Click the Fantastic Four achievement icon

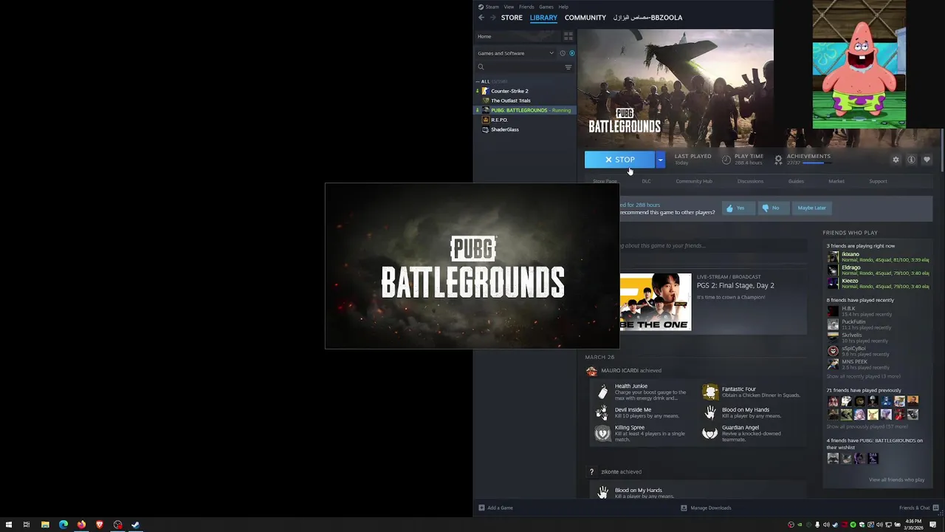click(x=710, y=392)
